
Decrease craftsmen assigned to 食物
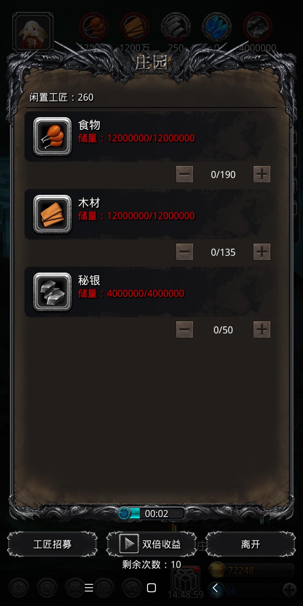click(x=185, y=174)
